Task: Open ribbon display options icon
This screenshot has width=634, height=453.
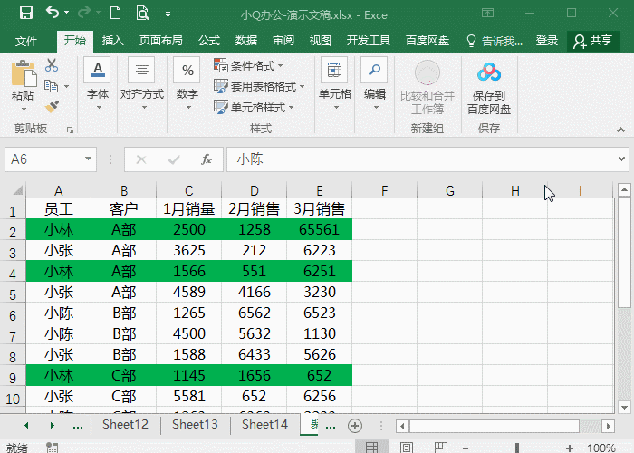Action: point(487,14)
